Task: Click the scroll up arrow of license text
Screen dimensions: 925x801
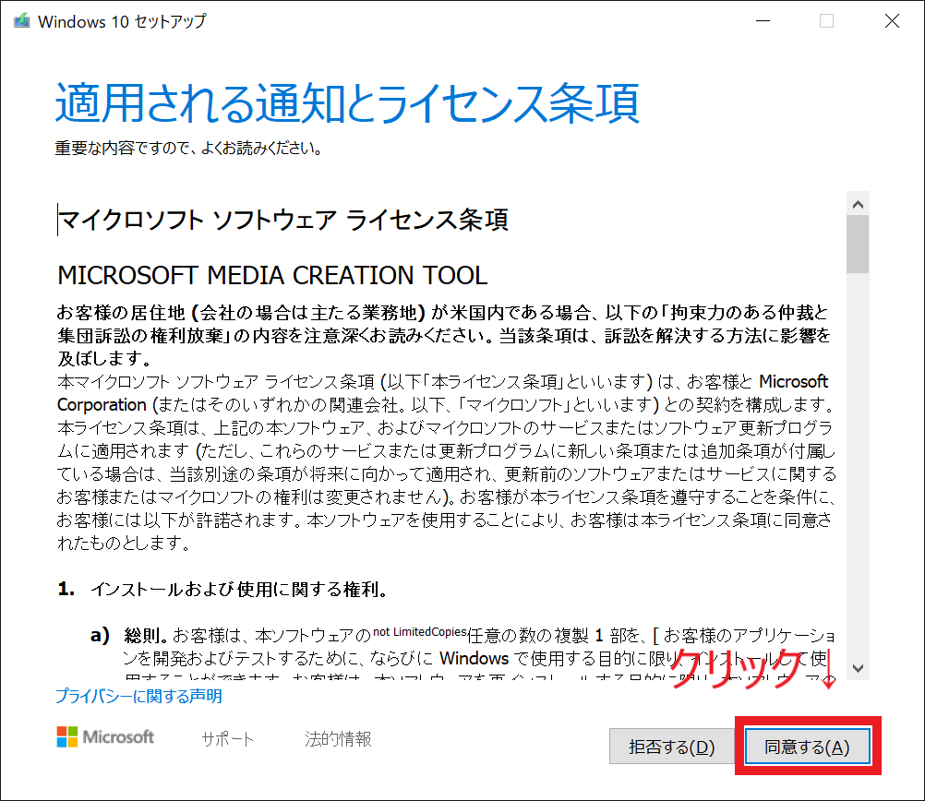Action: point(858,204)
